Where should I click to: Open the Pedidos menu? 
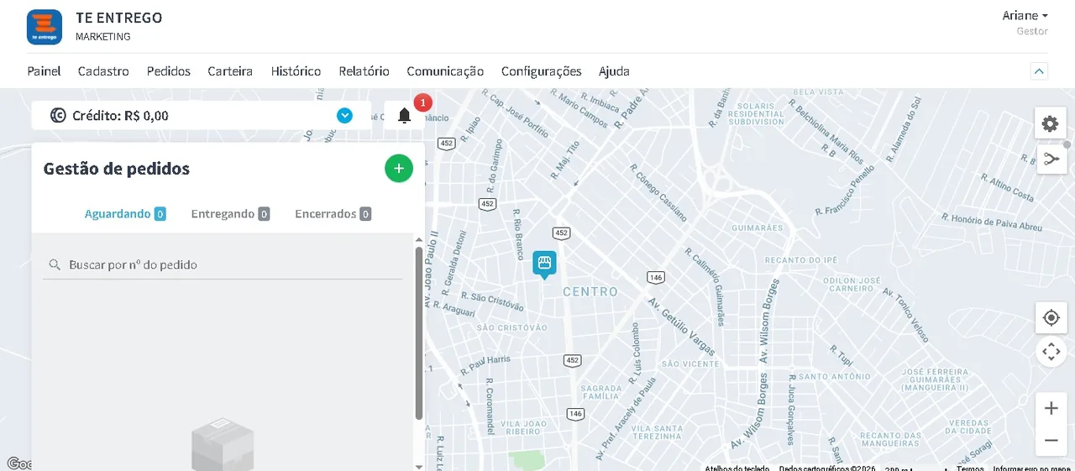coord(169,71)
